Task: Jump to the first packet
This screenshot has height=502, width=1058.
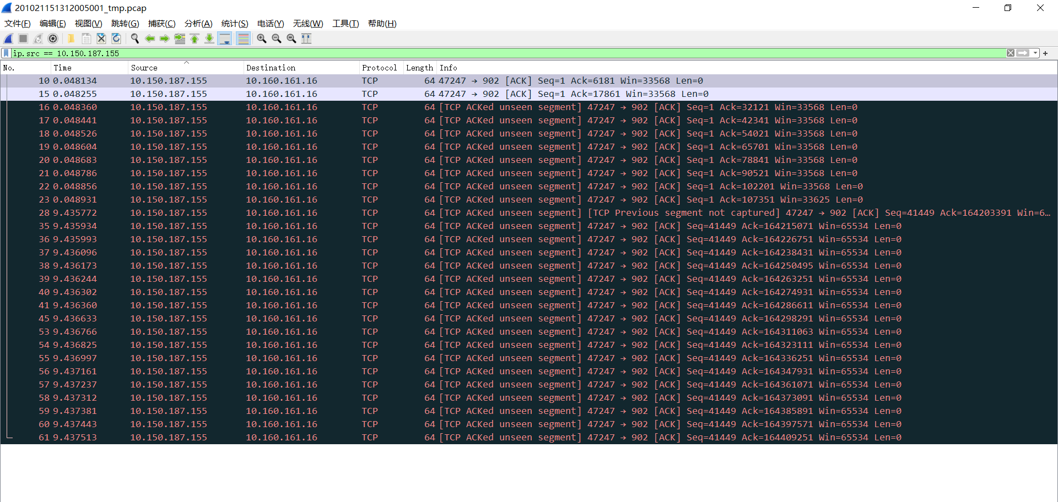Action: 195,39
